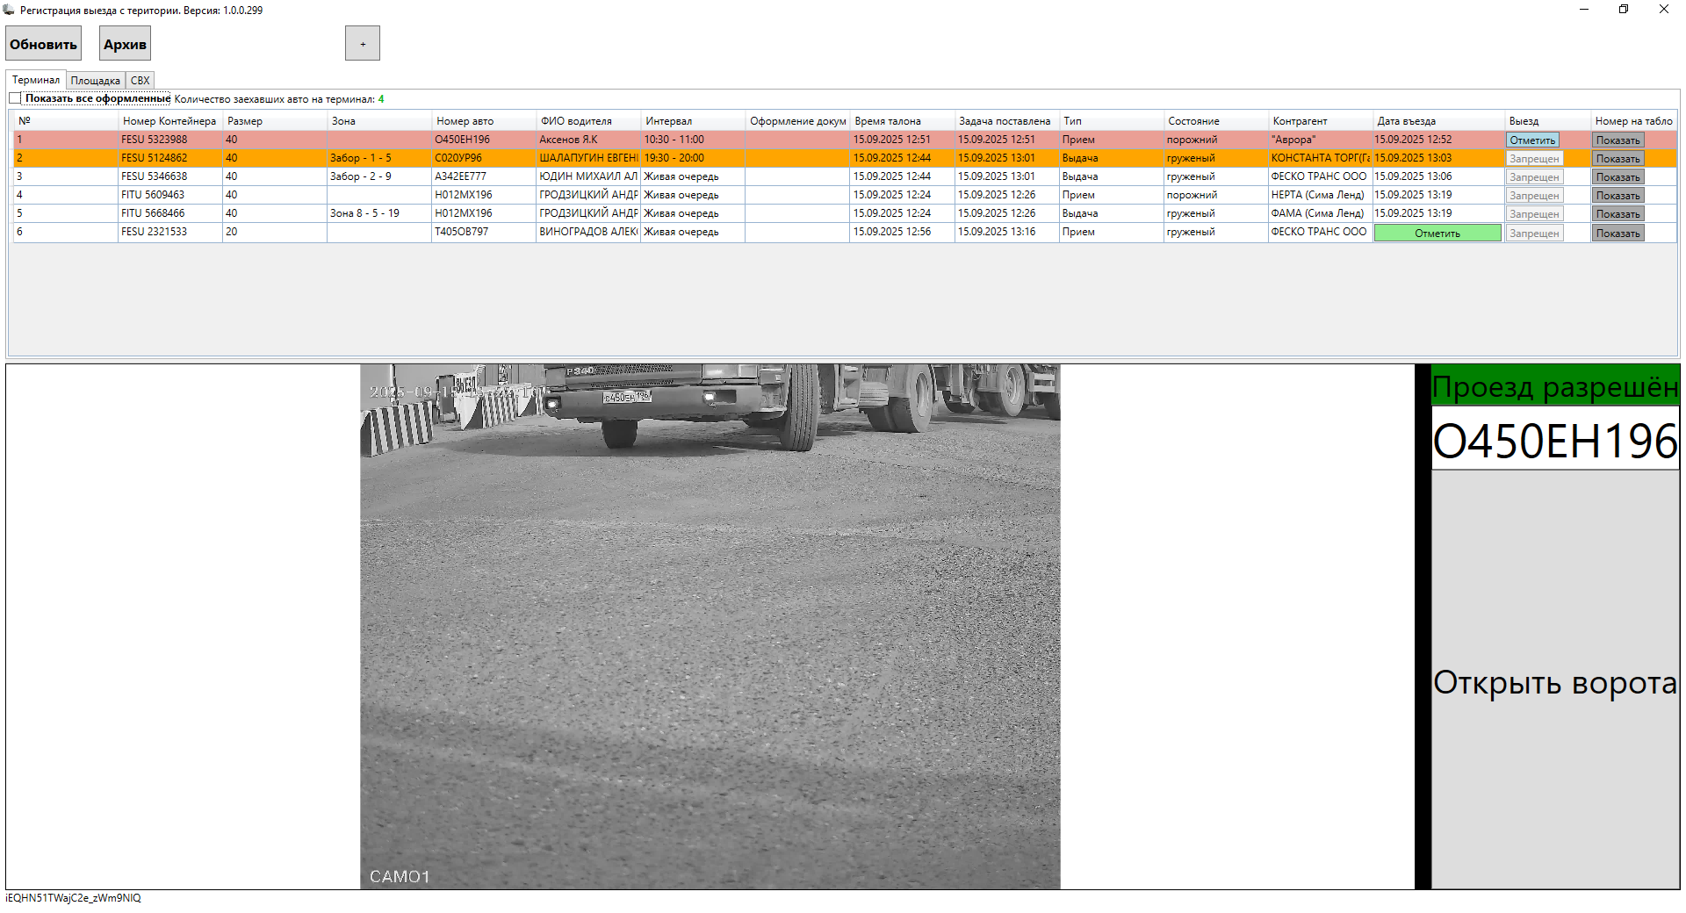Click green Отметить button in row 6
The image size is (1686, 913).
pyautogui.click(x=1437, y=234)
